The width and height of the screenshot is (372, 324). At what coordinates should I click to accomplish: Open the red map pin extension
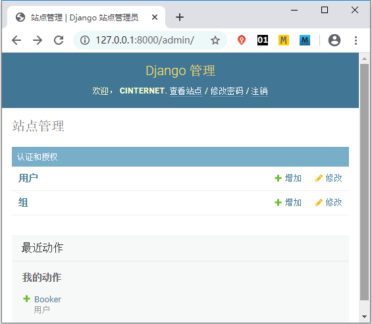(x=242, y=40)
